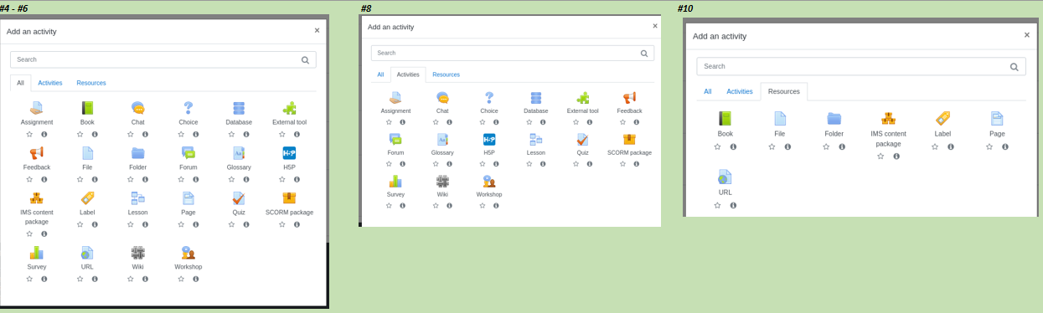
Task: Select Choice icon in the Activities tab dialog
Action: coord(489,98)
